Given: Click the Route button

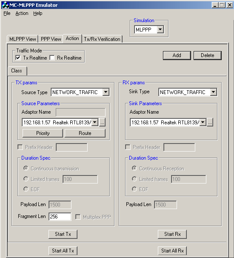Looking at the screenshot, I should pyautogui.click(x=85, y=133).
